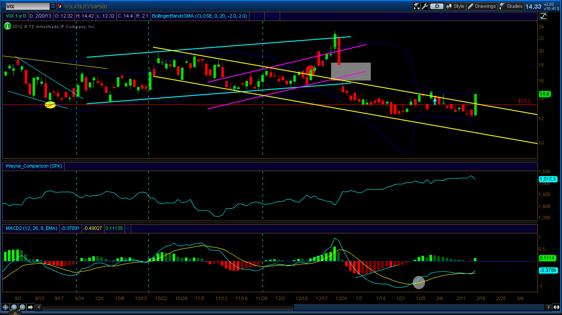Click the 0.11135 MACD diff value

coord(114,229)
